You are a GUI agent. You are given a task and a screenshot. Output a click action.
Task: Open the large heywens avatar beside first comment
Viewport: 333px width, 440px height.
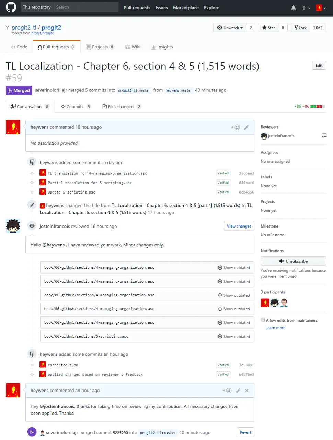pyautogui.click(x=13, y=127)
